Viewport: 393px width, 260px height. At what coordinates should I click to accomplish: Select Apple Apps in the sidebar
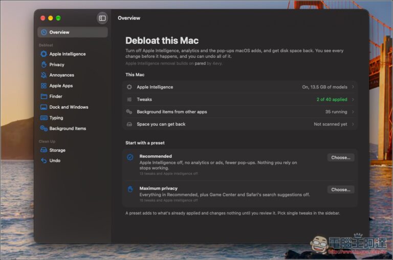tap(61, 86)
